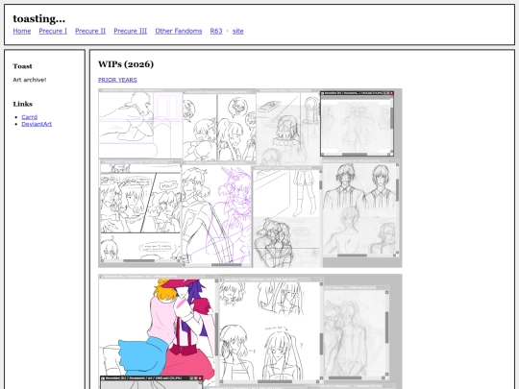Open the Carrd link in sidebar
519x389 pixels.
coord(30,117)
